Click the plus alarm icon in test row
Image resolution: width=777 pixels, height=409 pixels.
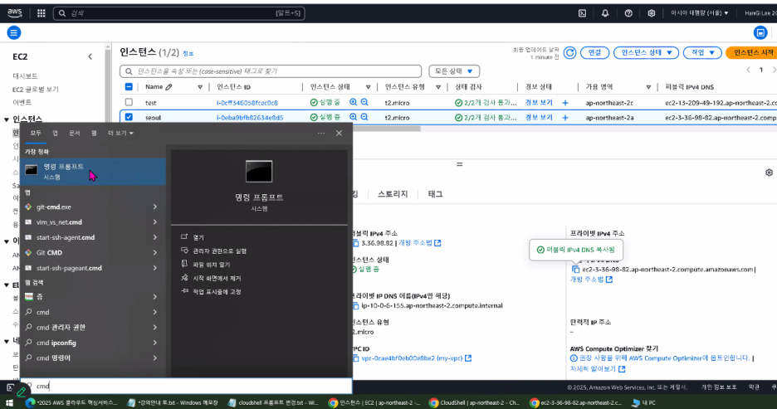(x=565, y=103)
